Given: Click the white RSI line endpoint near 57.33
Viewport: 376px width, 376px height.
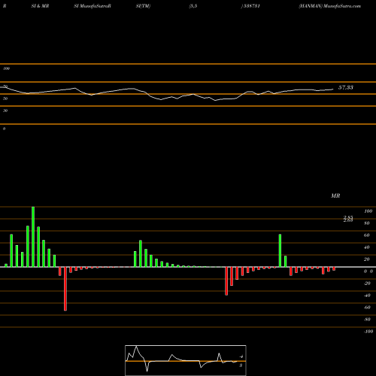Looking at the screenshot, I should pos(333,89).
